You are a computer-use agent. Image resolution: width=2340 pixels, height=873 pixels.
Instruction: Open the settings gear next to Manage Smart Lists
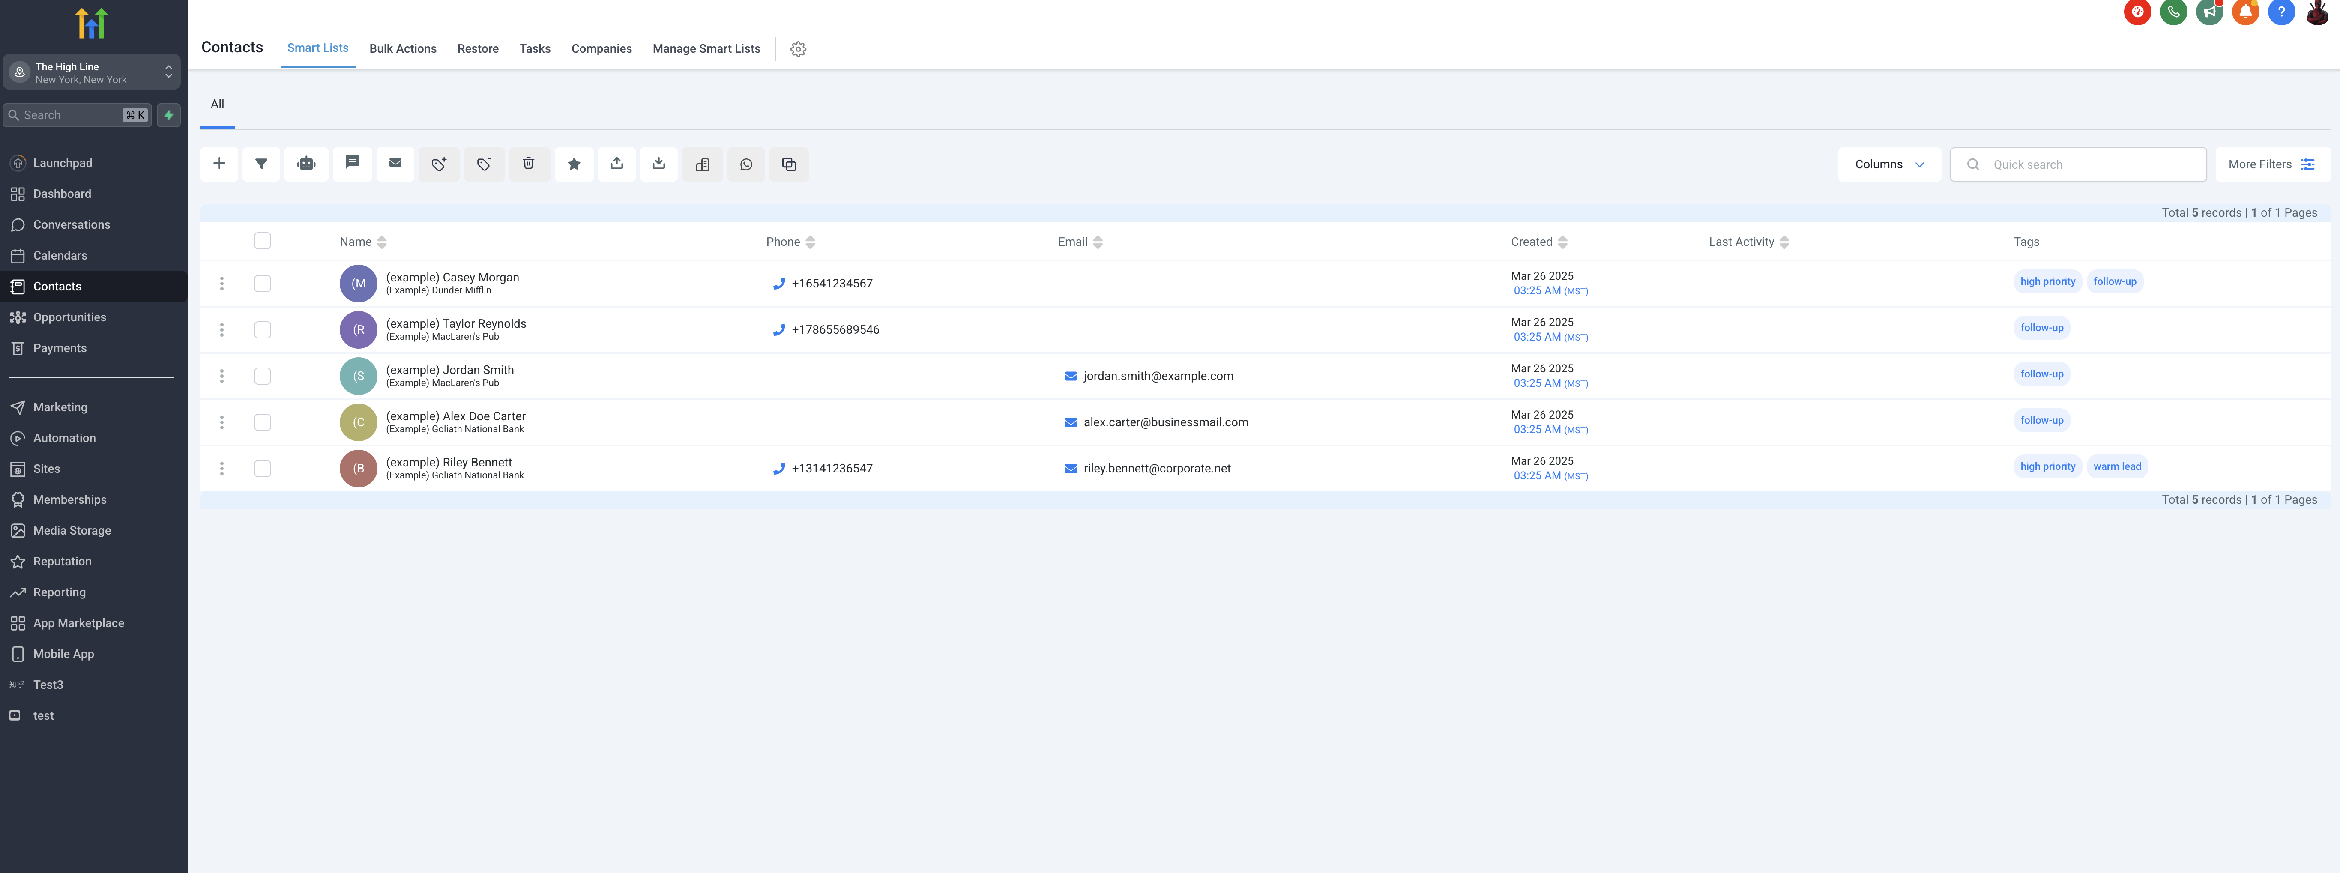pos(798,49)
